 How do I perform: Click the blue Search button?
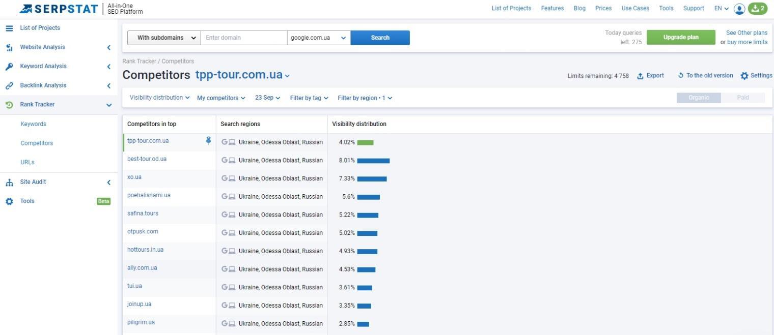pyautogui.click(x=380, y=38)
